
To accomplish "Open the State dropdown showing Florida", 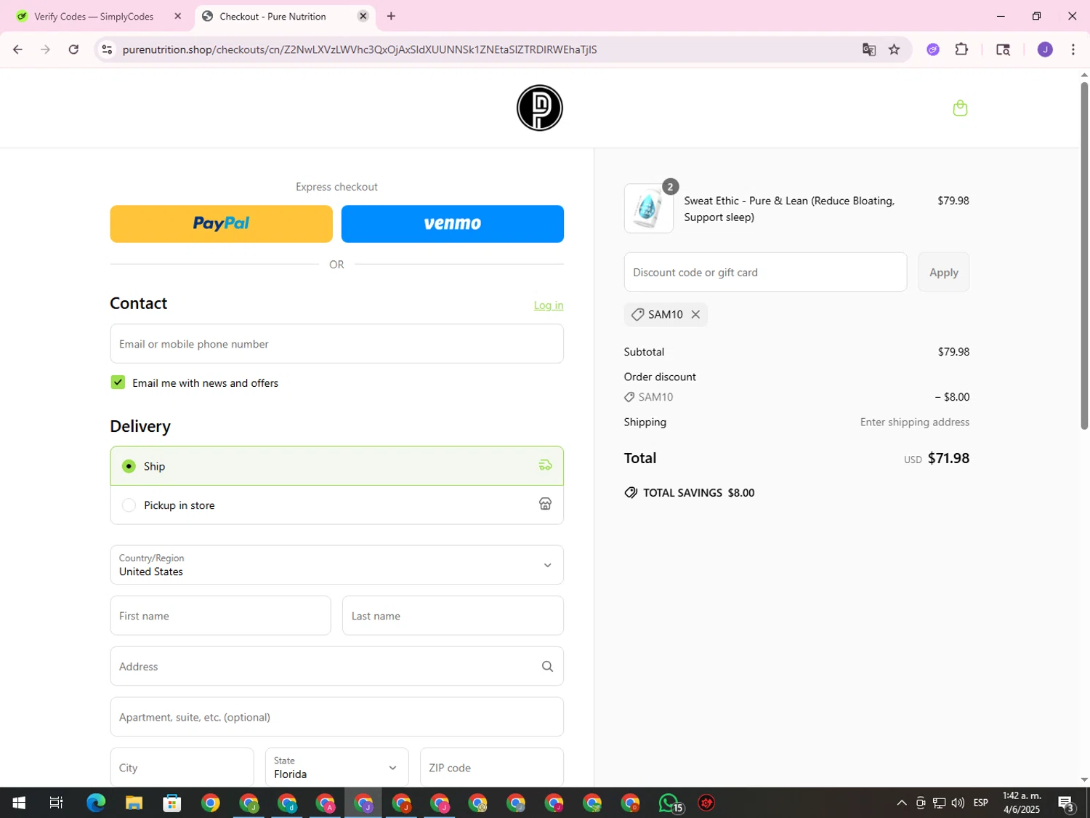I will click(x=336, y=767).
